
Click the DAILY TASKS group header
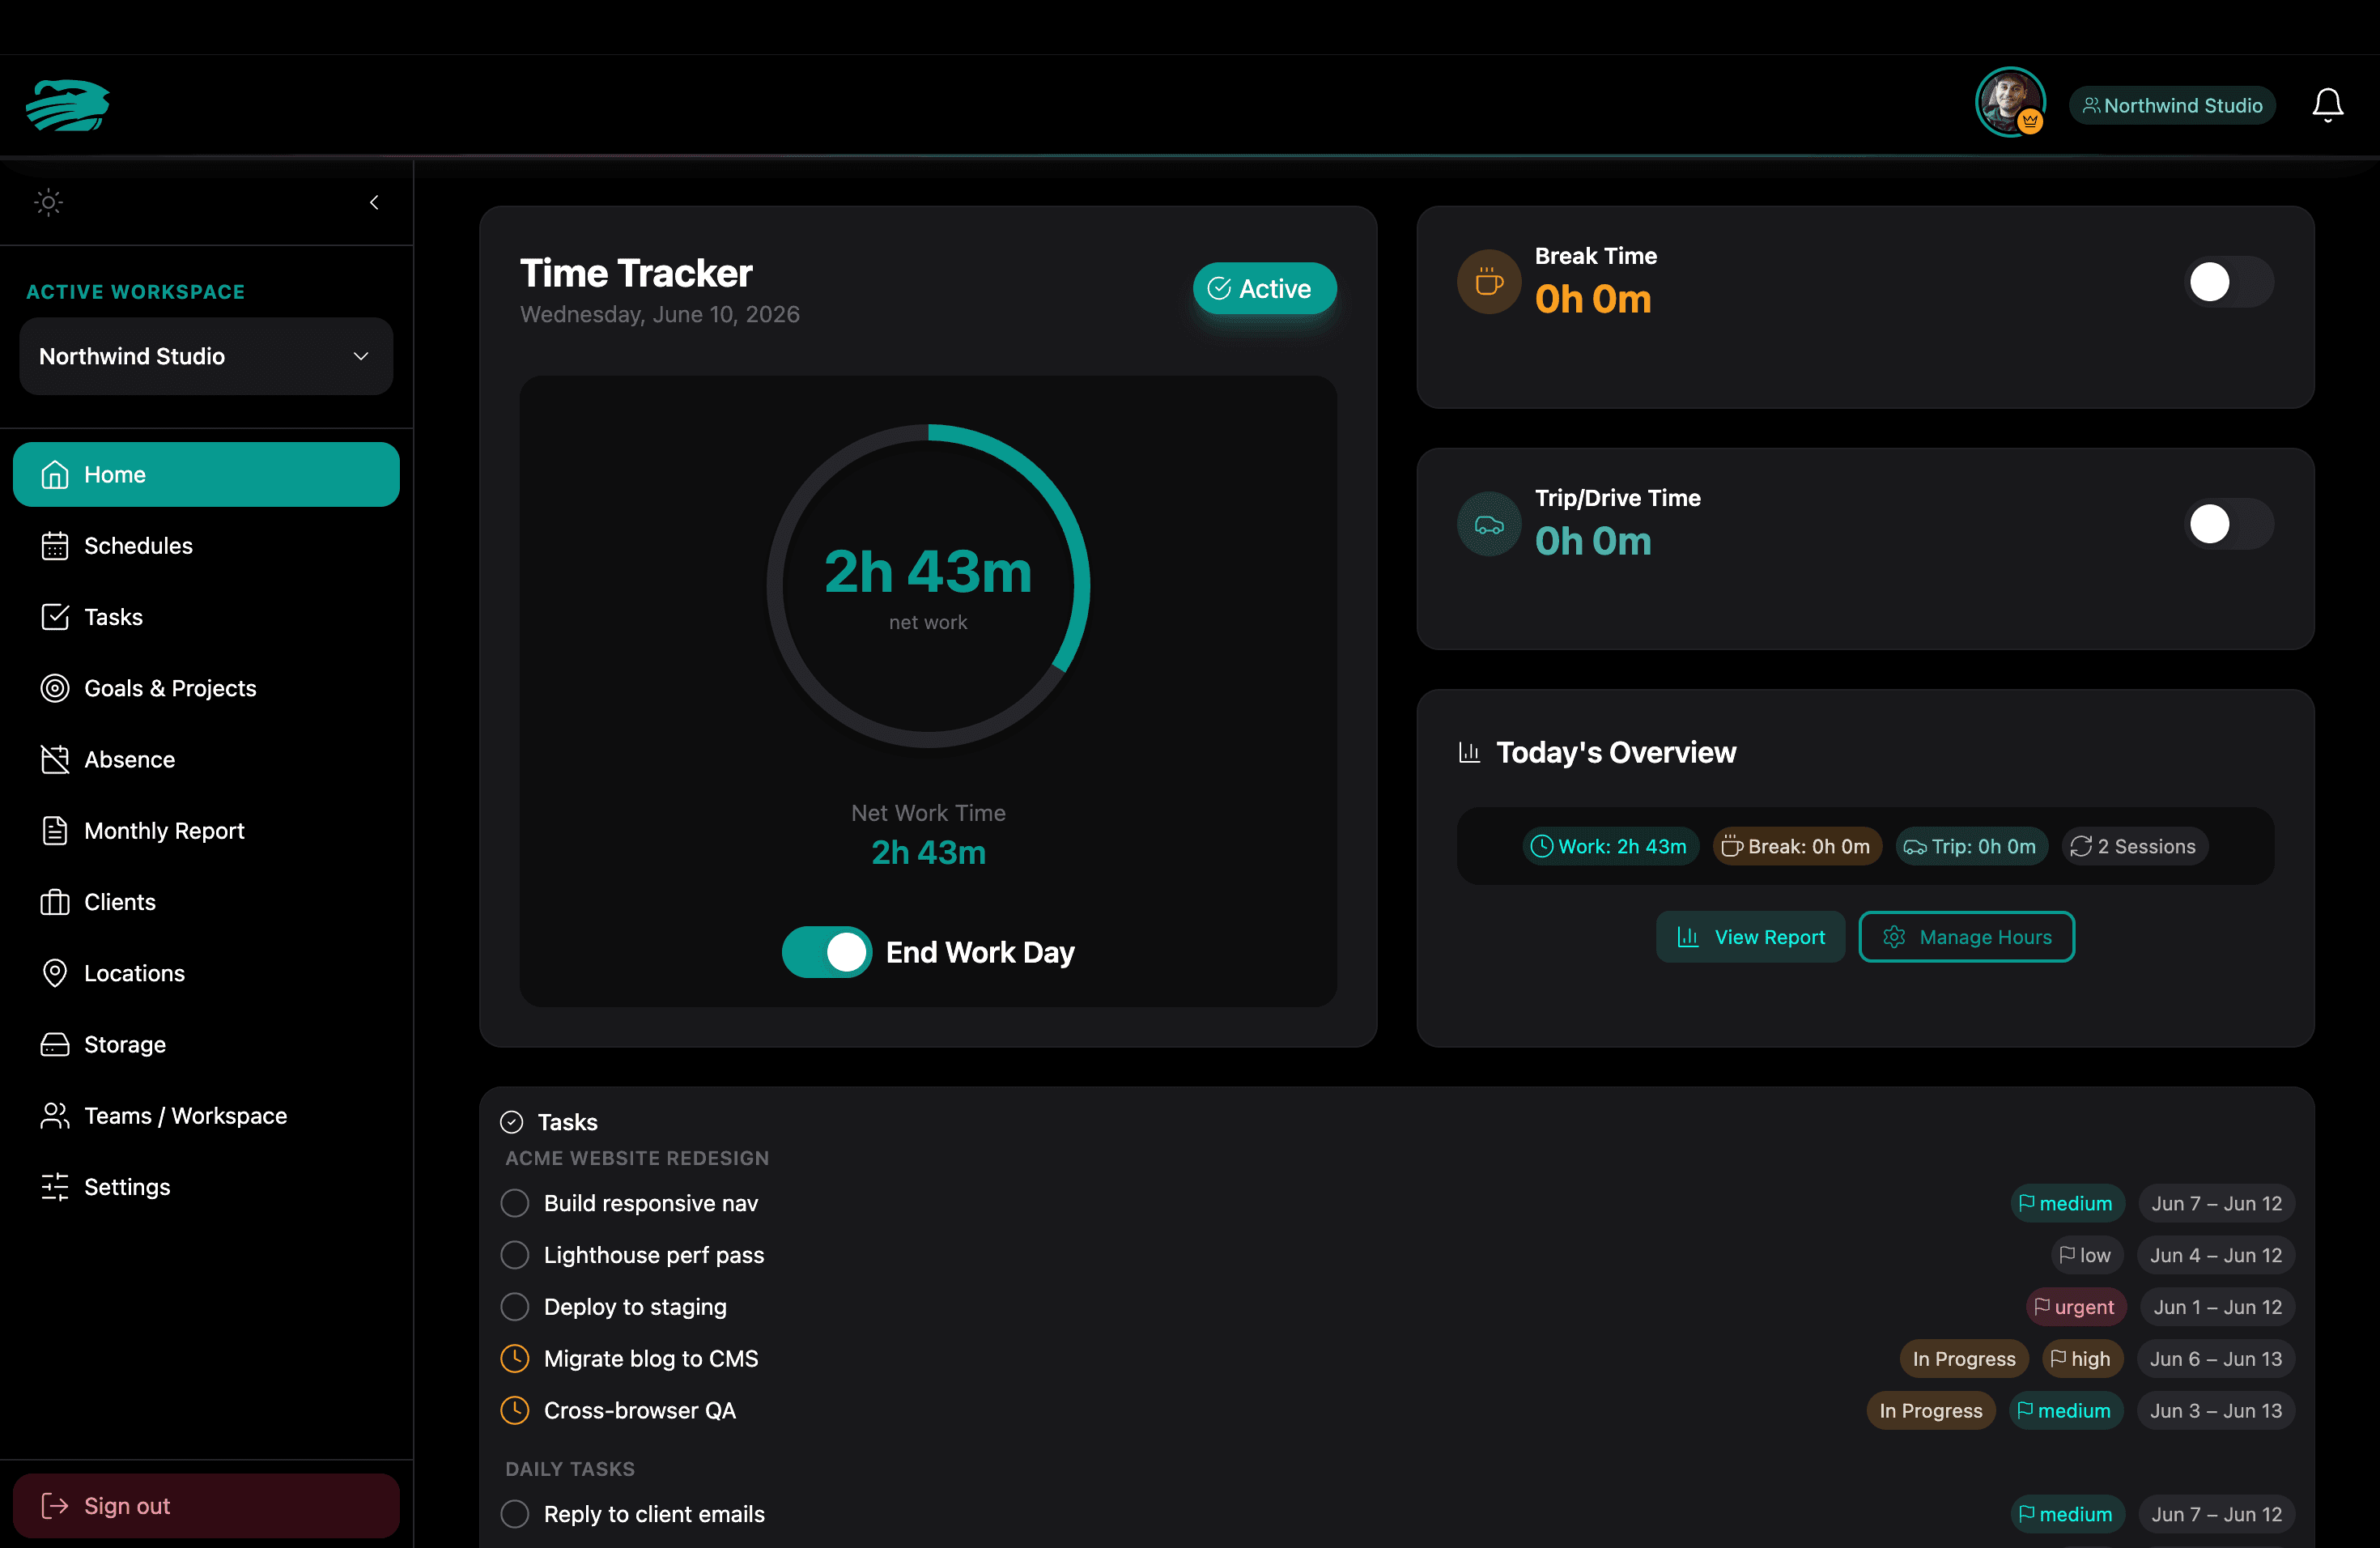[x=570, y=1469]
